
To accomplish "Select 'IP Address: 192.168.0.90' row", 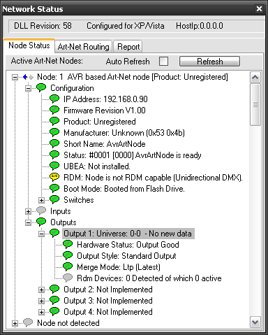I will click(105, 99).
